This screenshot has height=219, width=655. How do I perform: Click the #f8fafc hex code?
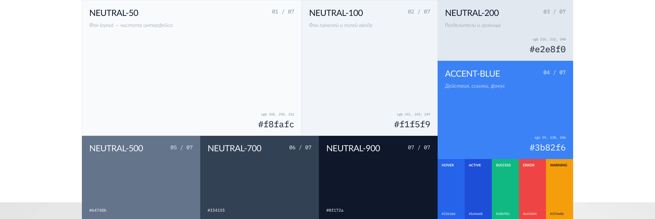coord(276,124)
